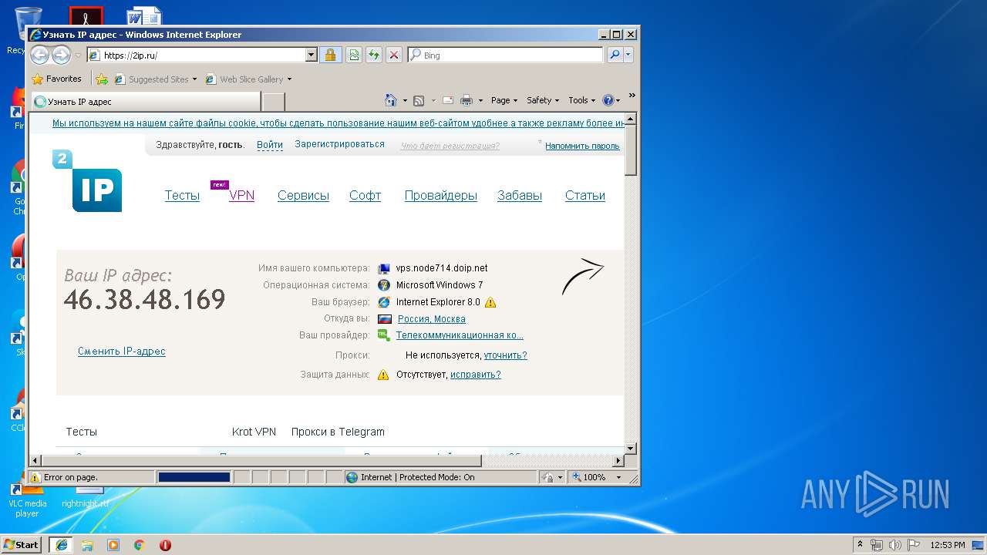
Task: Click the 'Сменить IP-адрес' link
Action: [x=122, y=351]
